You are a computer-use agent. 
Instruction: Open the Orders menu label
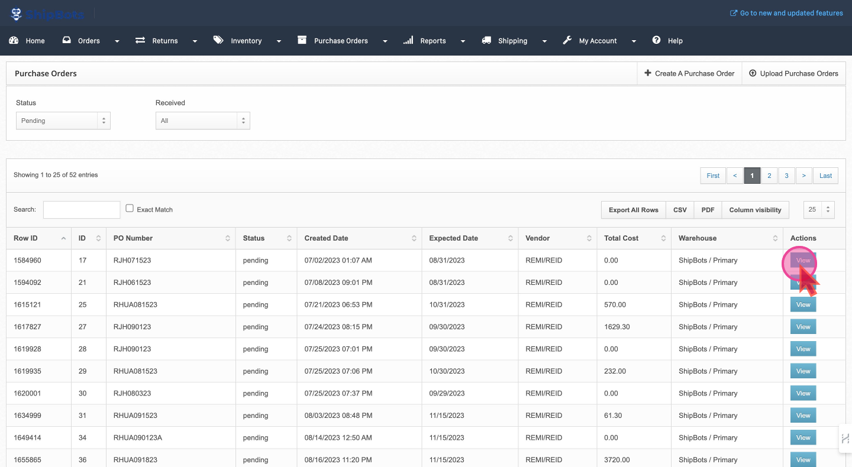coord(89,41)
